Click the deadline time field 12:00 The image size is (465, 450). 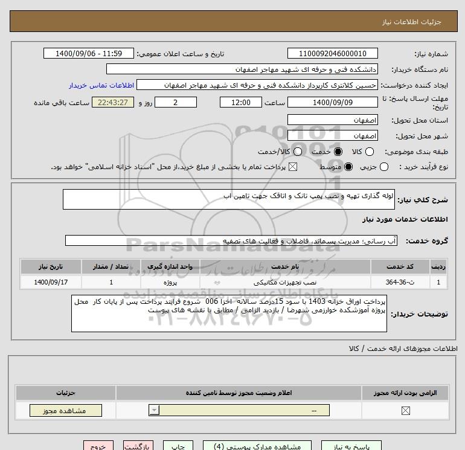pos(241,102)
